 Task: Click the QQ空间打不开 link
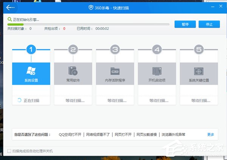[70, 135]
